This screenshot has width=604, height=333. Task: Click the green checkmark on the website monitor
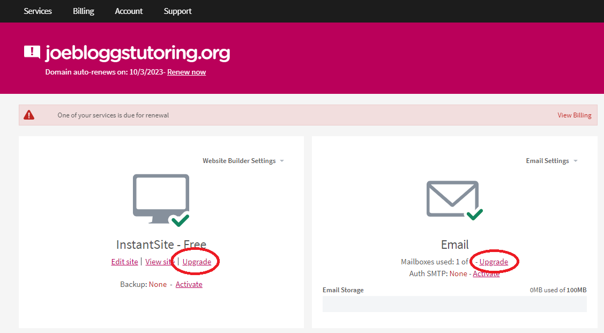tap(181, 219)
